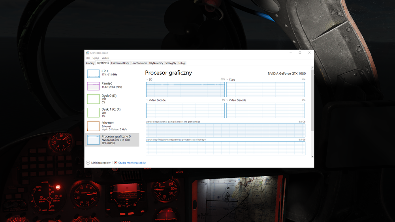Click the resource monitor icon
This screenshot has height=222, width=395.
pyautogui.click(x=116, y=163)
